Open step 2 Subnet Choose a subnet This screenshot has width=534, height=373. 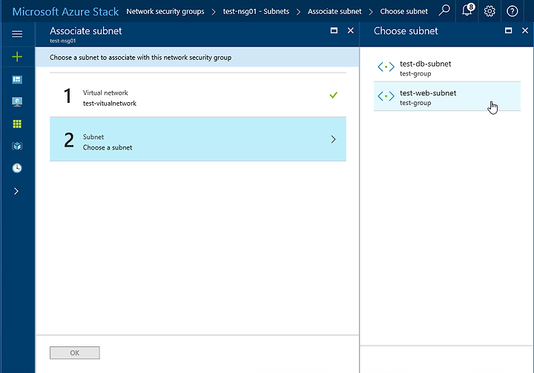tap(198, 139)
